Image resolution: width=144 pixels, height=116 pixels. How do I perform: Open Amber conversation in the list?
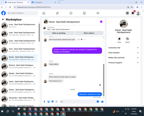(x=19, y=91)
